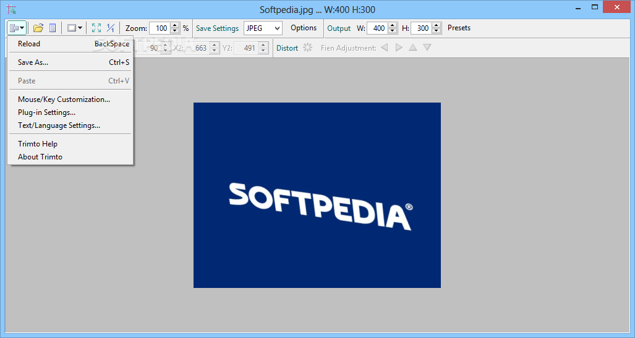Click the Distort label
The width and height of the screenshot is (635, 338).
tap(287, 48)
